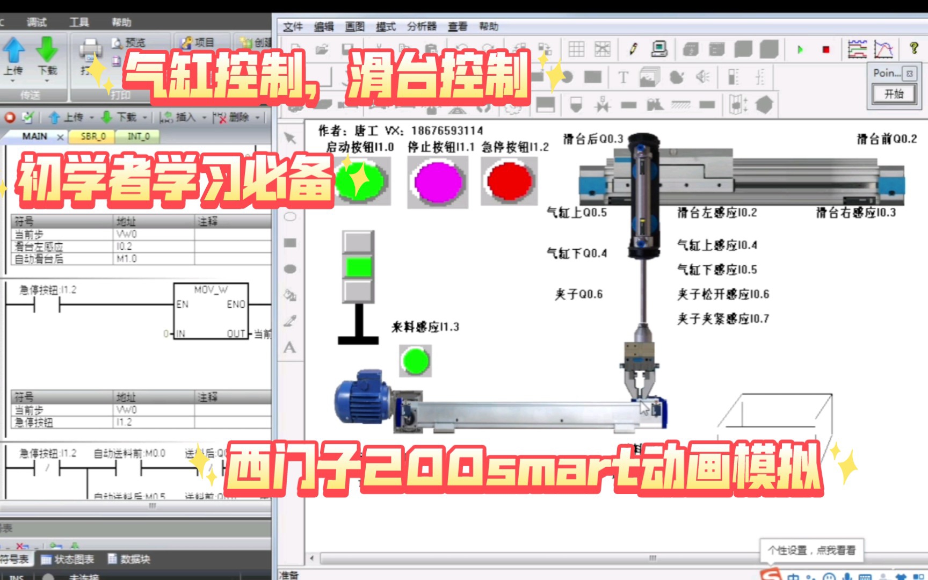Switch to the MAIN program tab
This screenshot has width=928, height=580.
[34, 136]
